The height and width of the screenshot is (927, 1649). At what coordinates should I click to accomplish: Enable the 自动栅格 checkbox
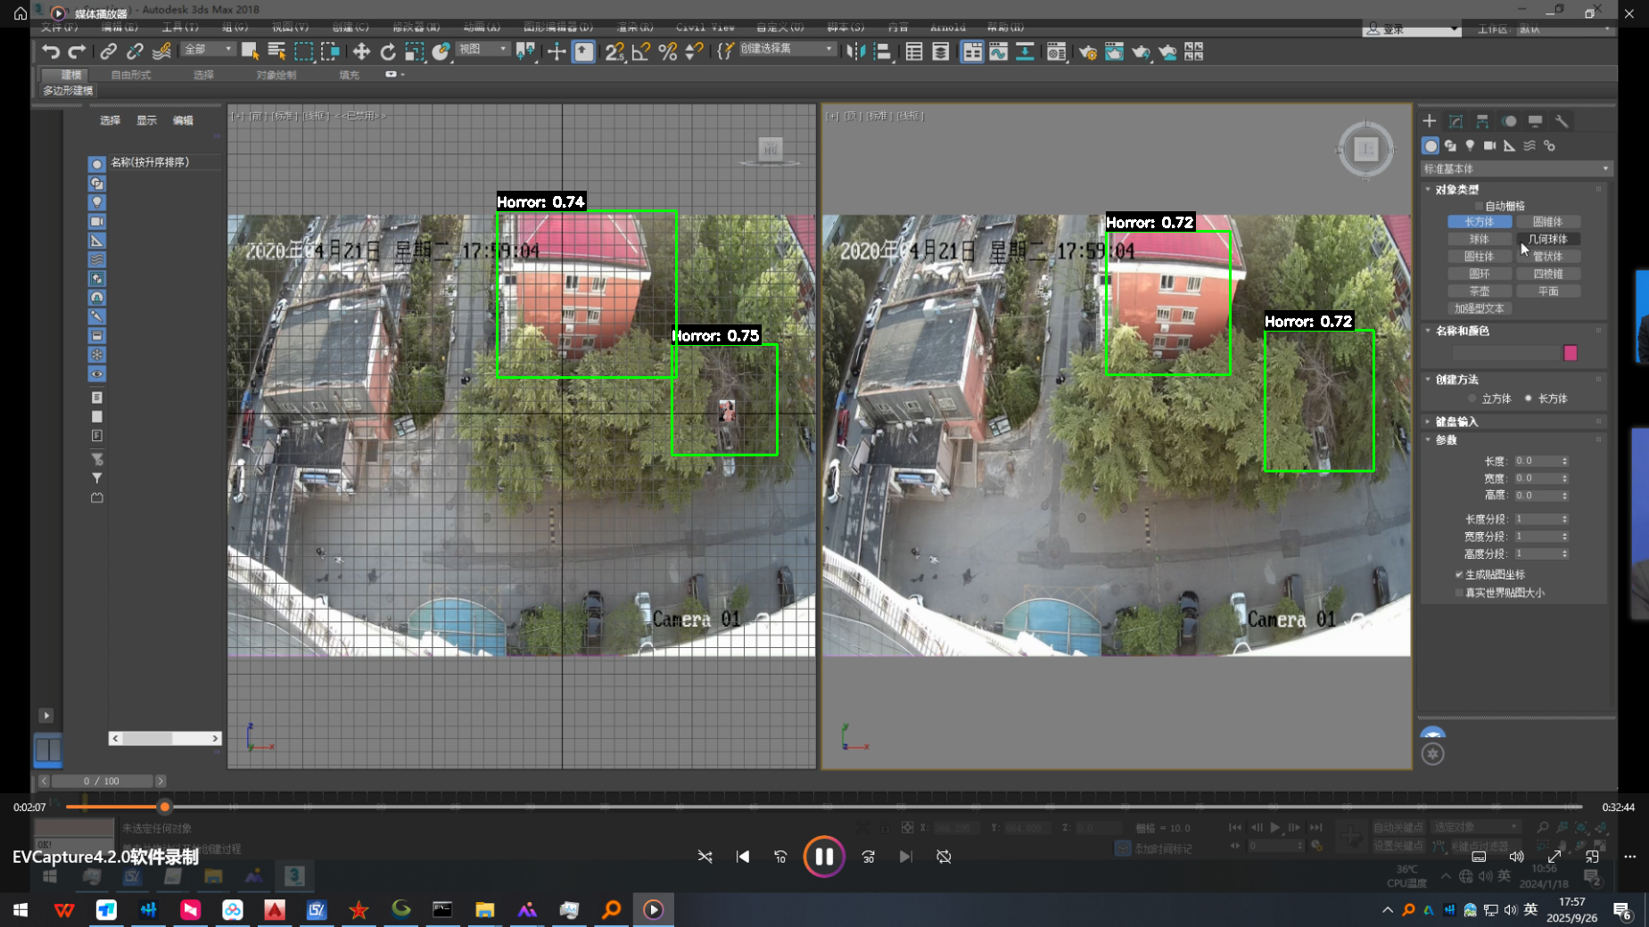tap(1478, 206)
